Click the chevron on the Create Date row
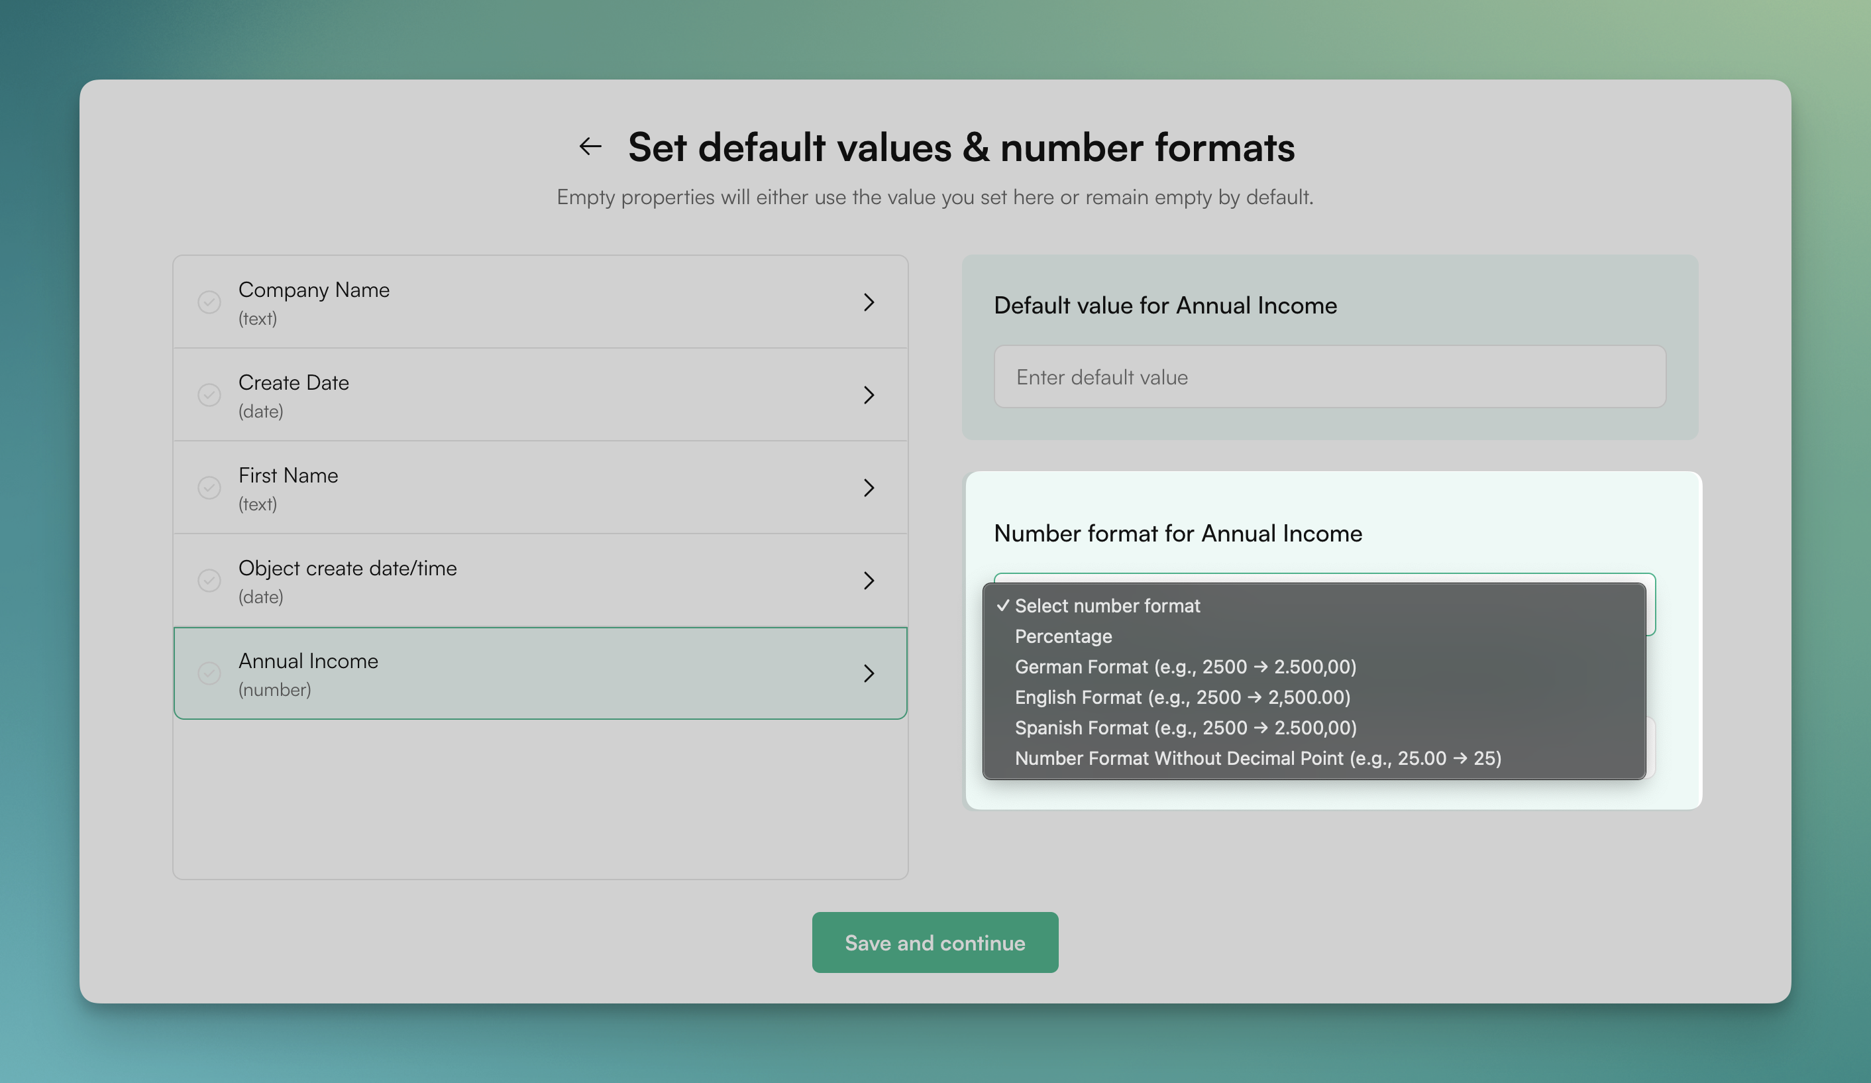 (x=869, y=394)
